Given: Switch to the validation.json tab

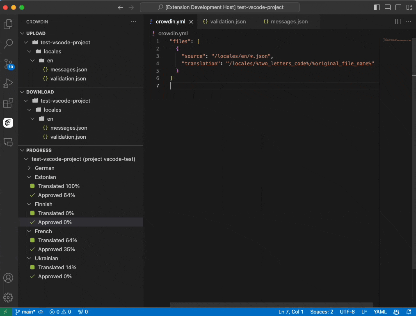Looking at the screenshot, I should [x=228, y=22].
